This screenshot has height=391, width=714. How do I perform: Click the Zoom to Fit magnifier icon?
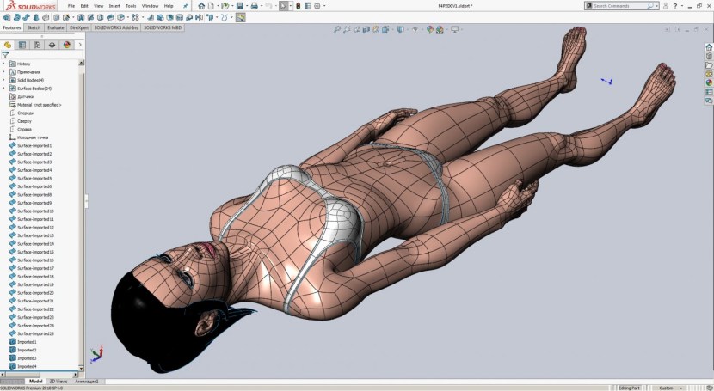[x=337, y=29]
